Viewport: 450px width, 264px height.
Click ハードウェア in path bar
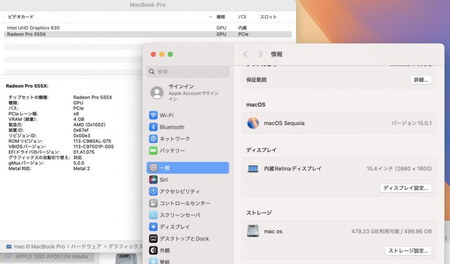click(x=86, y=246)
